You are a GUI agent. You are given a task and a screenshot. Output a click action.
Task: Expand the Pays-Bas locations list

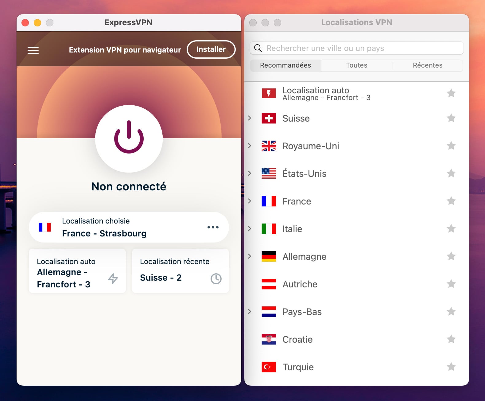click(x=250, y=312)
